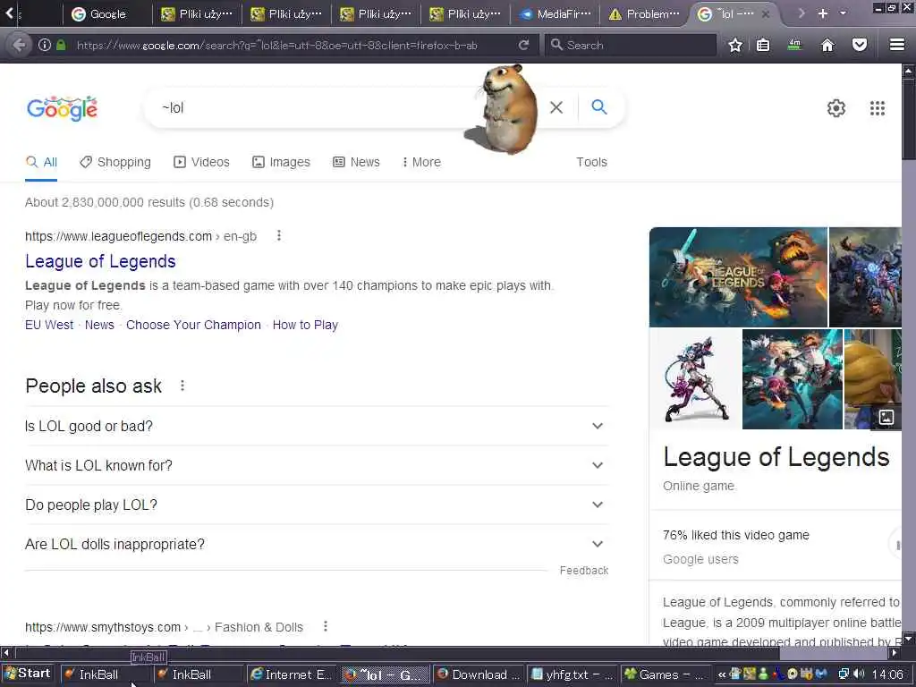The image size is (916, 687).
Task: Clear the Google search query with X
Action: click(556, 107)
